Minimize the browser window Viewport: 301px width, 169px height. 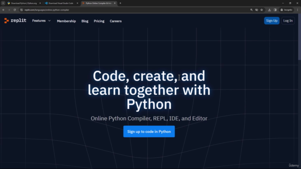click(283, 3)
